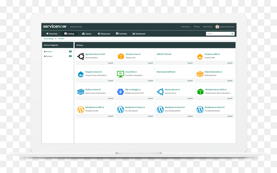This screenshot has height=173, width=277.
Task: Click the Compute count badge
Action: [x=70, y=56]
